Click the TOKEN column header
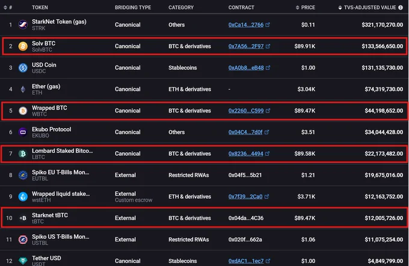The width and height of the screenshot is (409, 266). click(x=40, y=7)
